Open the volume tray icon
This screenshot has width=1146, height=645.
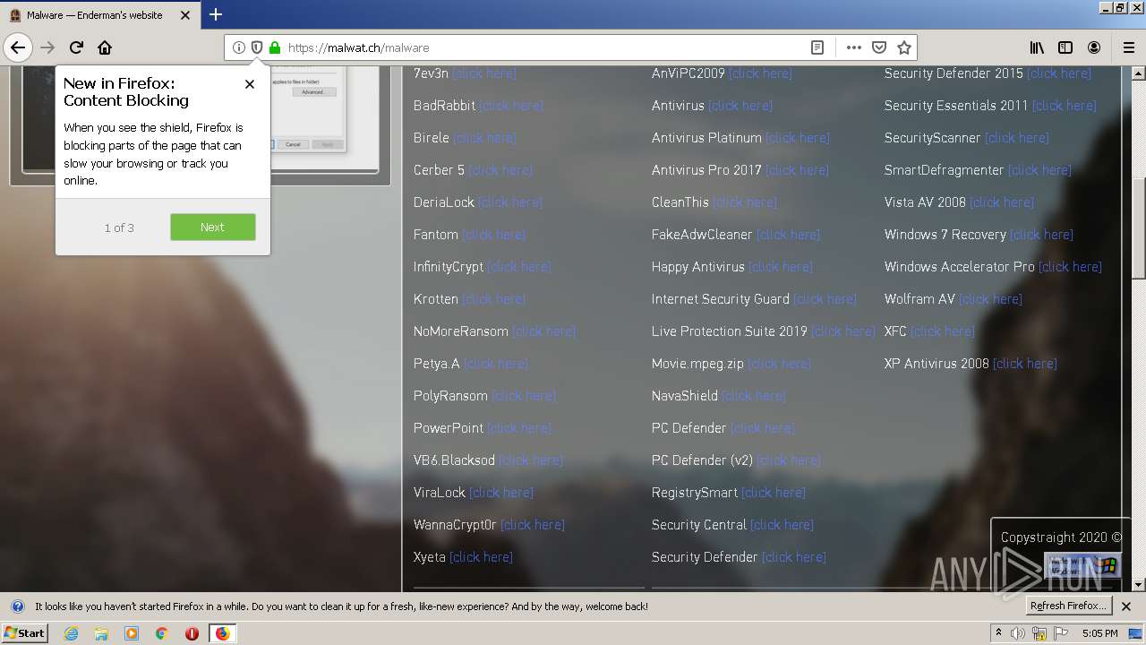[1018, 633]
